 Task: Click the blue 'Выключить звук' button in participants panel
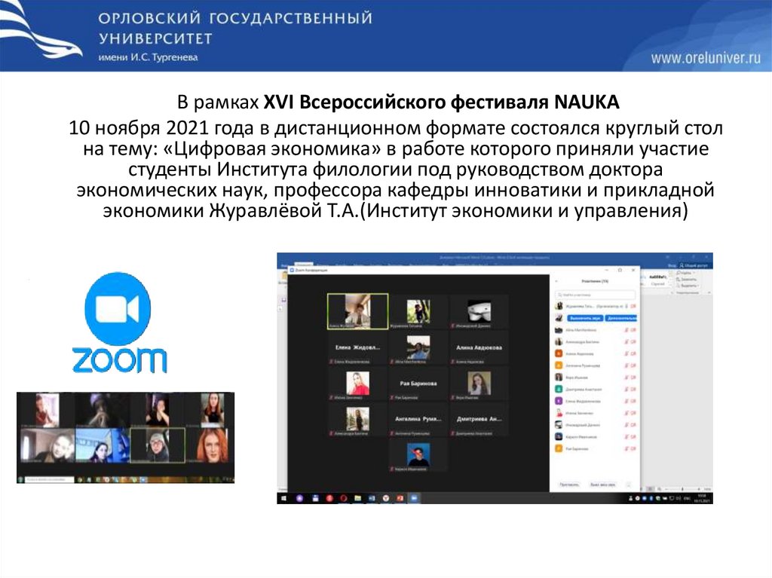585,318
